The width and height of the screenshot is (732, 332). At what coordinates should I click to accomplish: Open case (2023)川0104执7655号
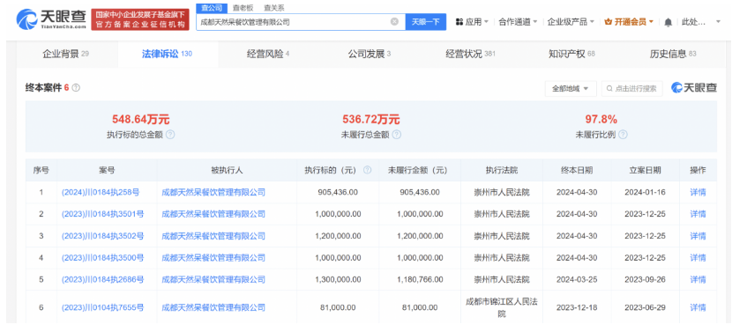click(102, 307)
